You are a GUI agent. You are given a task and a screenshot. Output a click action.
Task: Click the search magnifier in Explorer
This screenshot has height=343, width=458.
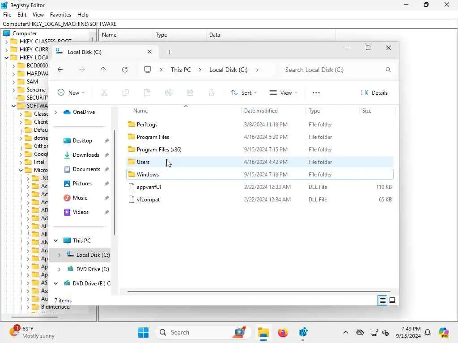coord(388,70)
